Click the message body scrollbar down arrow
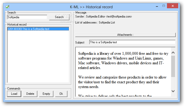The image size is (185, 107). point(173,91)
